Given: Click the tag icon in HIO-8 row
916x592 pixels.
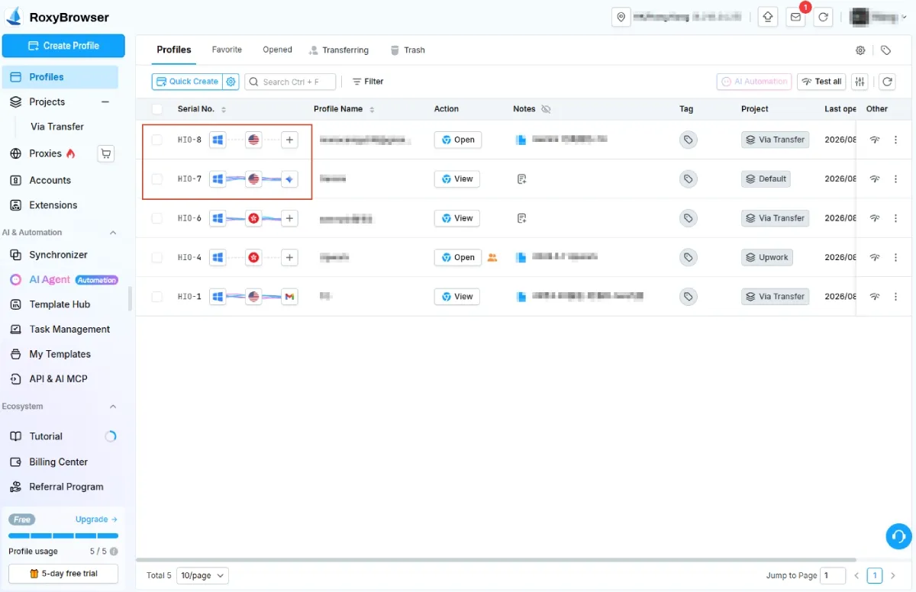Looking at the screenshot, I should point(689,140).
